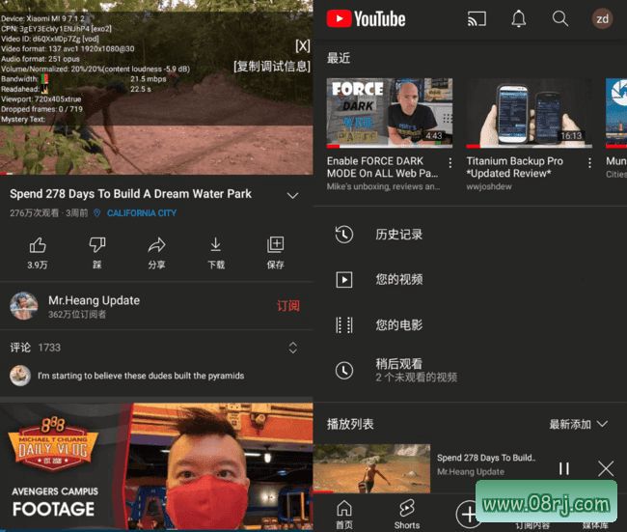Viewport: 627px width, 532px height.
Task: Open more options for Titanium Backup Pro video
Action: 589,162
